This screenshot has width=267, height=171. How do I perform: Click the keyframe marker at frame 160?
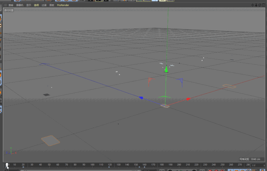coord(144,167)
